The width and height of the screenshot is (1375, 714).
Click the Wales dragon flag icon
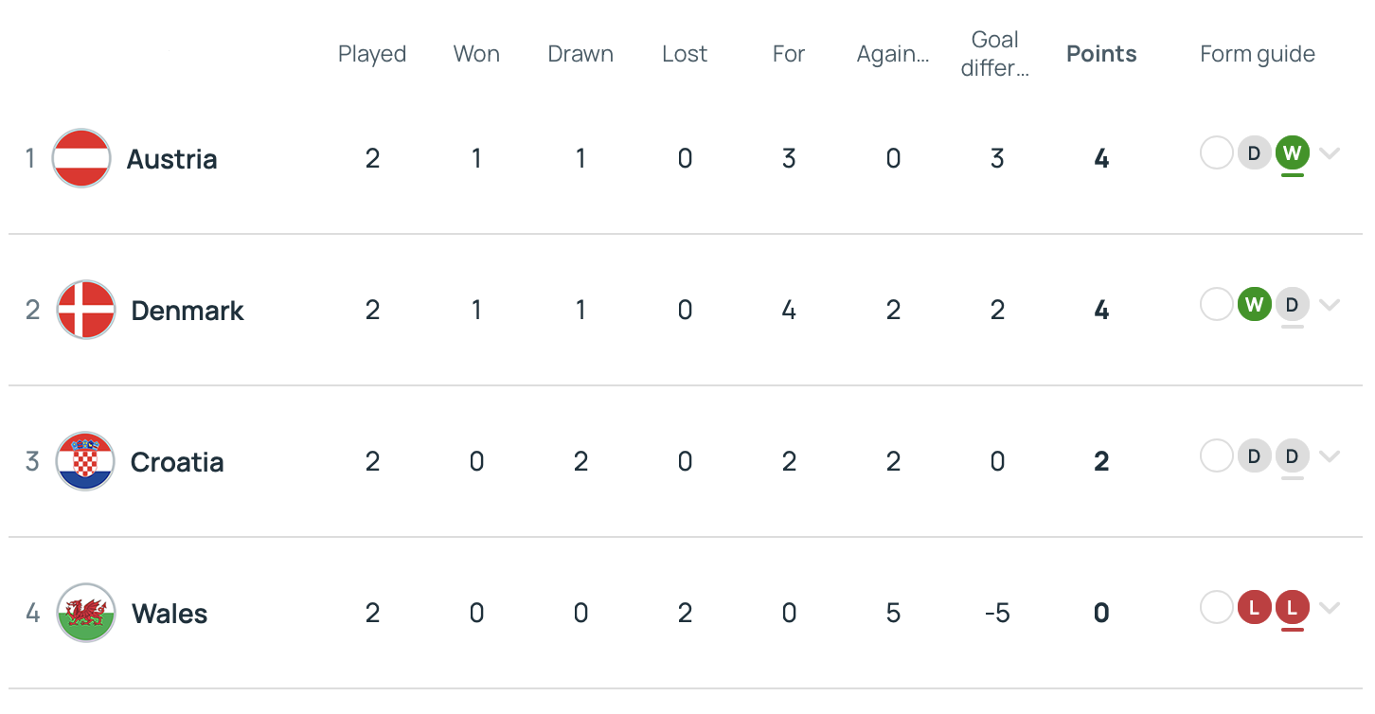[86, 613]
